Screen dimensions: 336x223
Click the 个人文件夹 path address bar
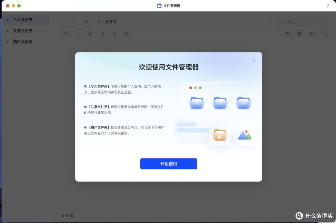click(x=183, y=22)
